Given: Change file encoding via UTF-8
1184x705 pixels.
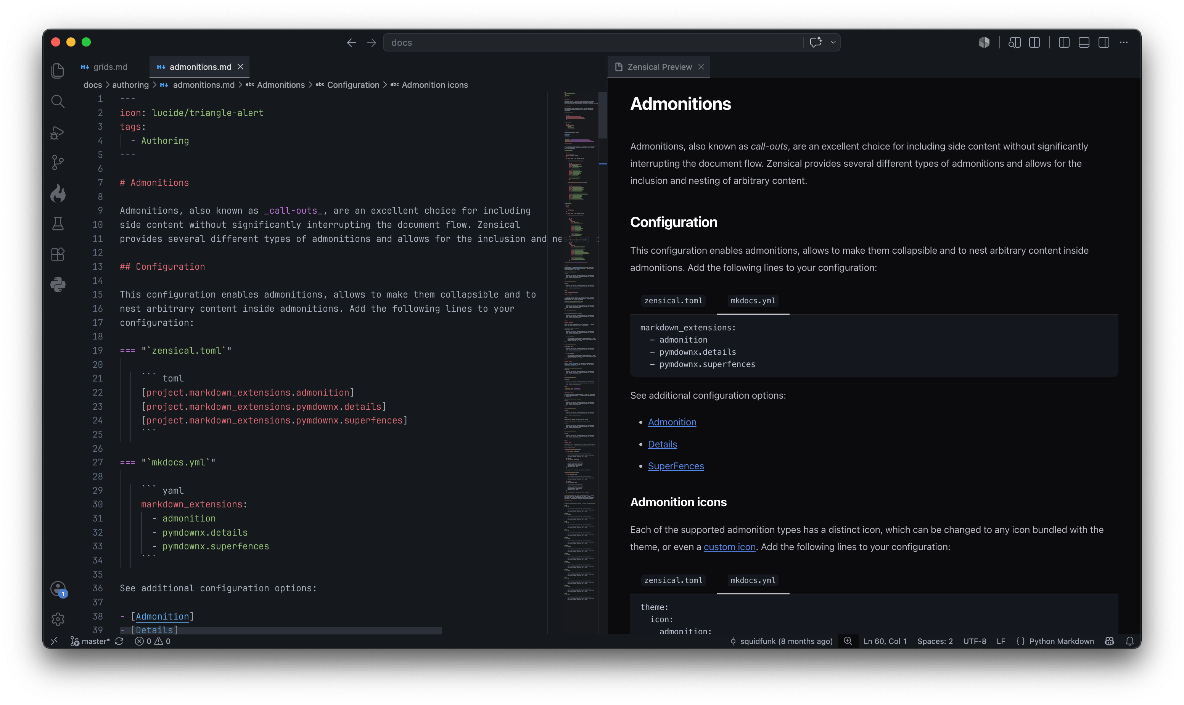Looking at the screenshot, I should pos(975,641).
